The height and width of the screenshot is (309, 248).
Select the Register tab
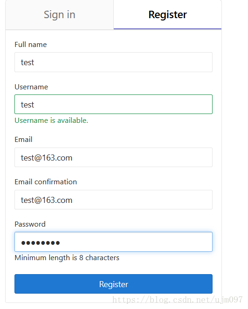click(167, 15)
